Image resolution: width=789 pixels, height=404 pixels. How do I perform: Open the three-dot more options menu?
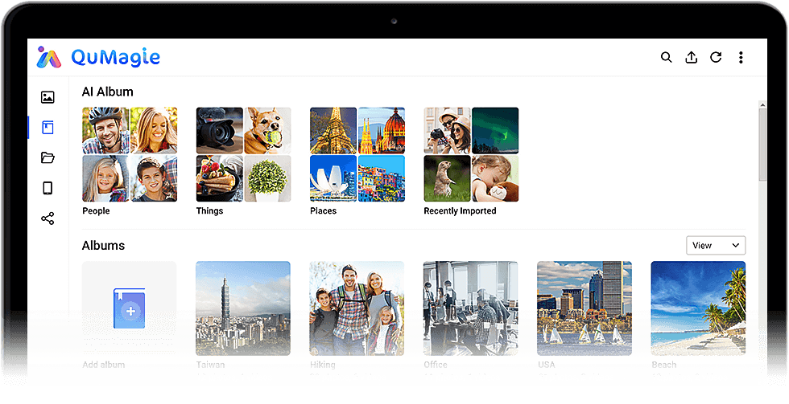coord(741,58)
